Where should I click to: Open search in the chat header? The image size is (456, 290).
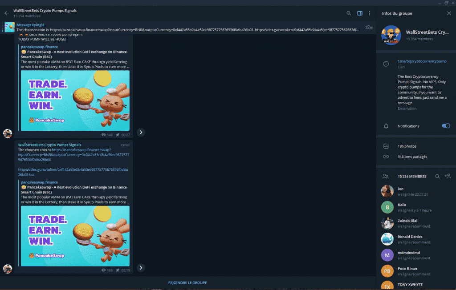(349, 13)
